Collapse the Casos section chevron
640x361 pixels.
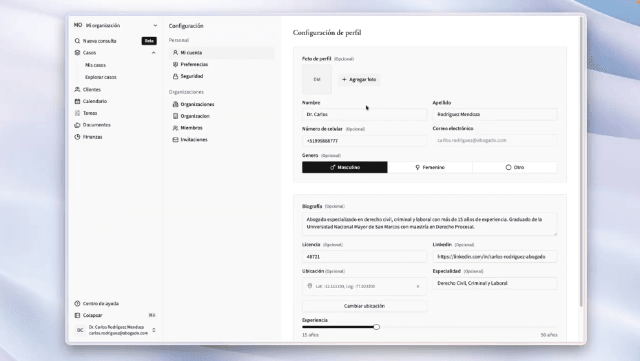(x=154, y=53)
